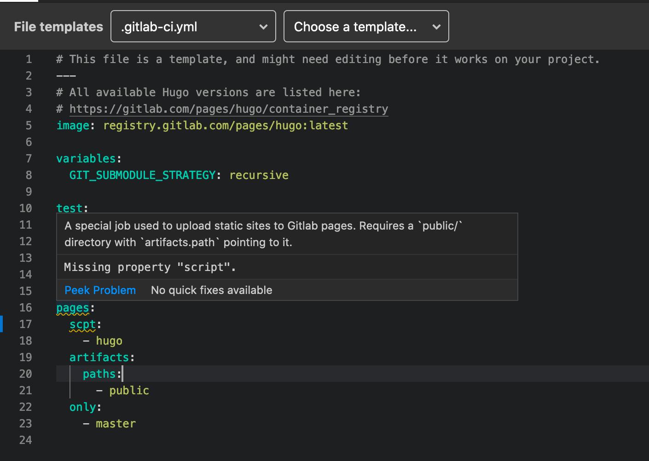
Task: Click line number 17 in the gutter
Action: [x=26, y=324]
